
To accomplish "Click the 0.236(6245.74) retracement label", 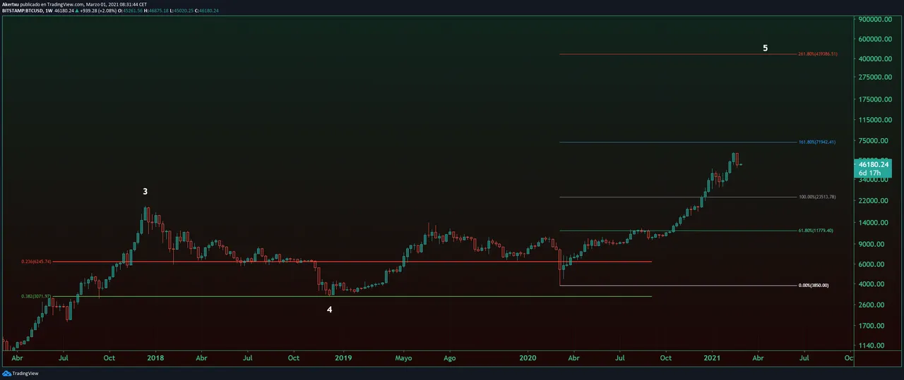I will [x=36, y=262].
